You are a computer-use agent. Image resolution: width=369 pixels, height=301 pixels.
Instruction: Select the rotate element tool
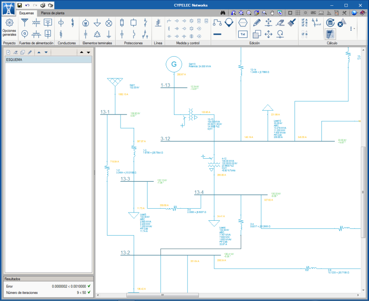[x=280, y=34]
